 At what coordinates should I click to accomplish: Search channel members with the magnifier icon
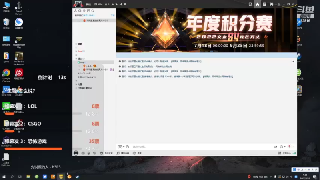tap(93, 11)
